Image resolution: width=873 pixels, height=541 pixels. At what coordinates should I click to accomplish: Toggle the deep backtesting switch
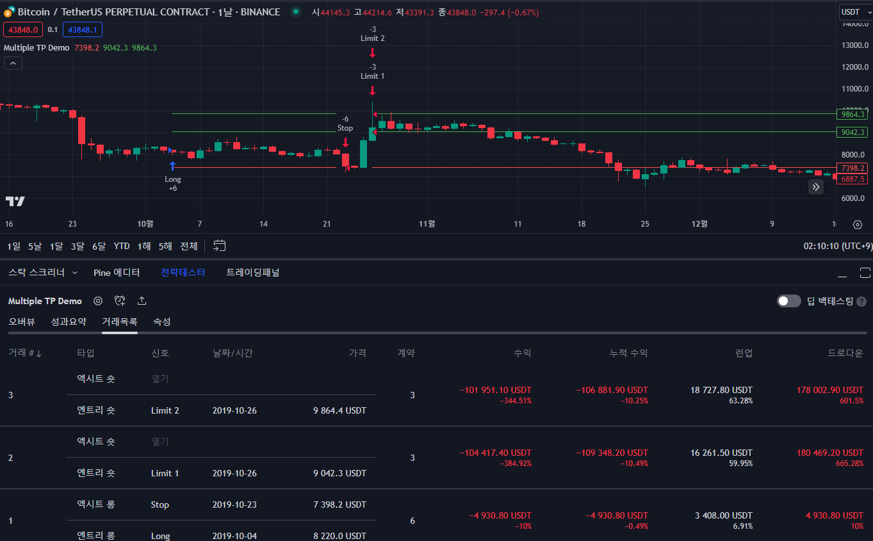coord(789,301)
